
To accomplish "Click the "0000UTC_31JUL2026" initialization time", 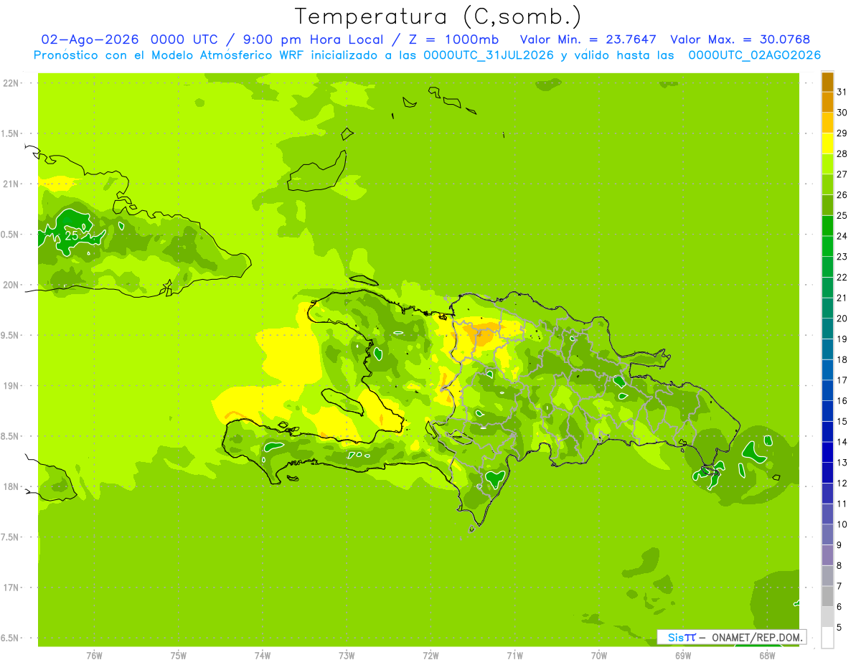I will point(489,55).
